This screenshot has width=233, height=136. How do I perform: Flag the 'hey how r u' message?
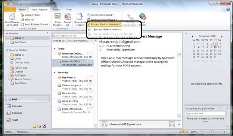[91, 77]
